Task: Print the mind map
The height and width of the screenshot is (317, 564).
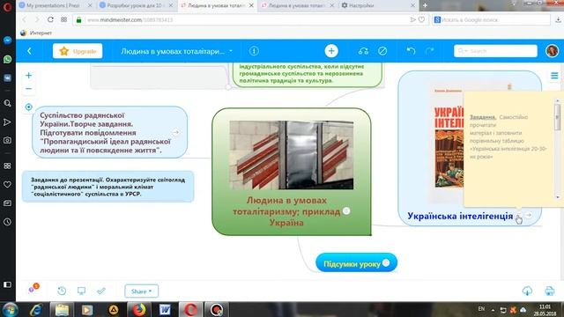Action: [549, 291]
